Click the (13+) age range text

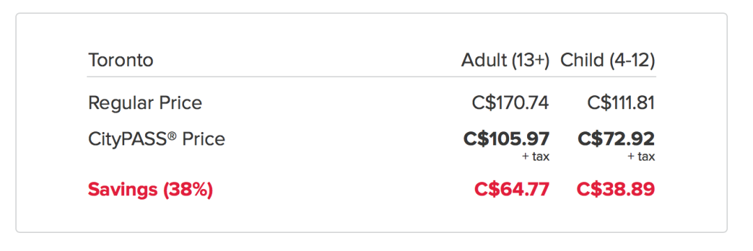(530, 60)
